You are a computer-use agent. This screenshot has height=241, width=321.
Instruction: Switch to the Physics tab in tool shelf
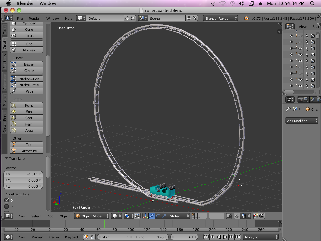click(x=5, y=100)
